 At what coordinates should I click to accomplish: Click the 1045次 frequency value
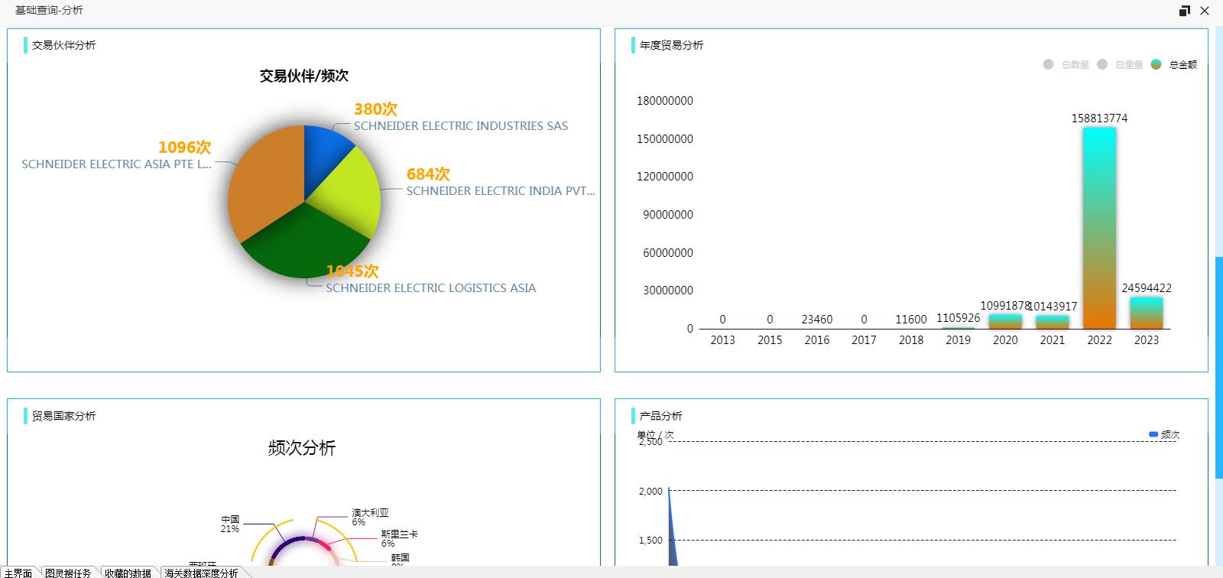pyautogui.click(x=352, y=271)
